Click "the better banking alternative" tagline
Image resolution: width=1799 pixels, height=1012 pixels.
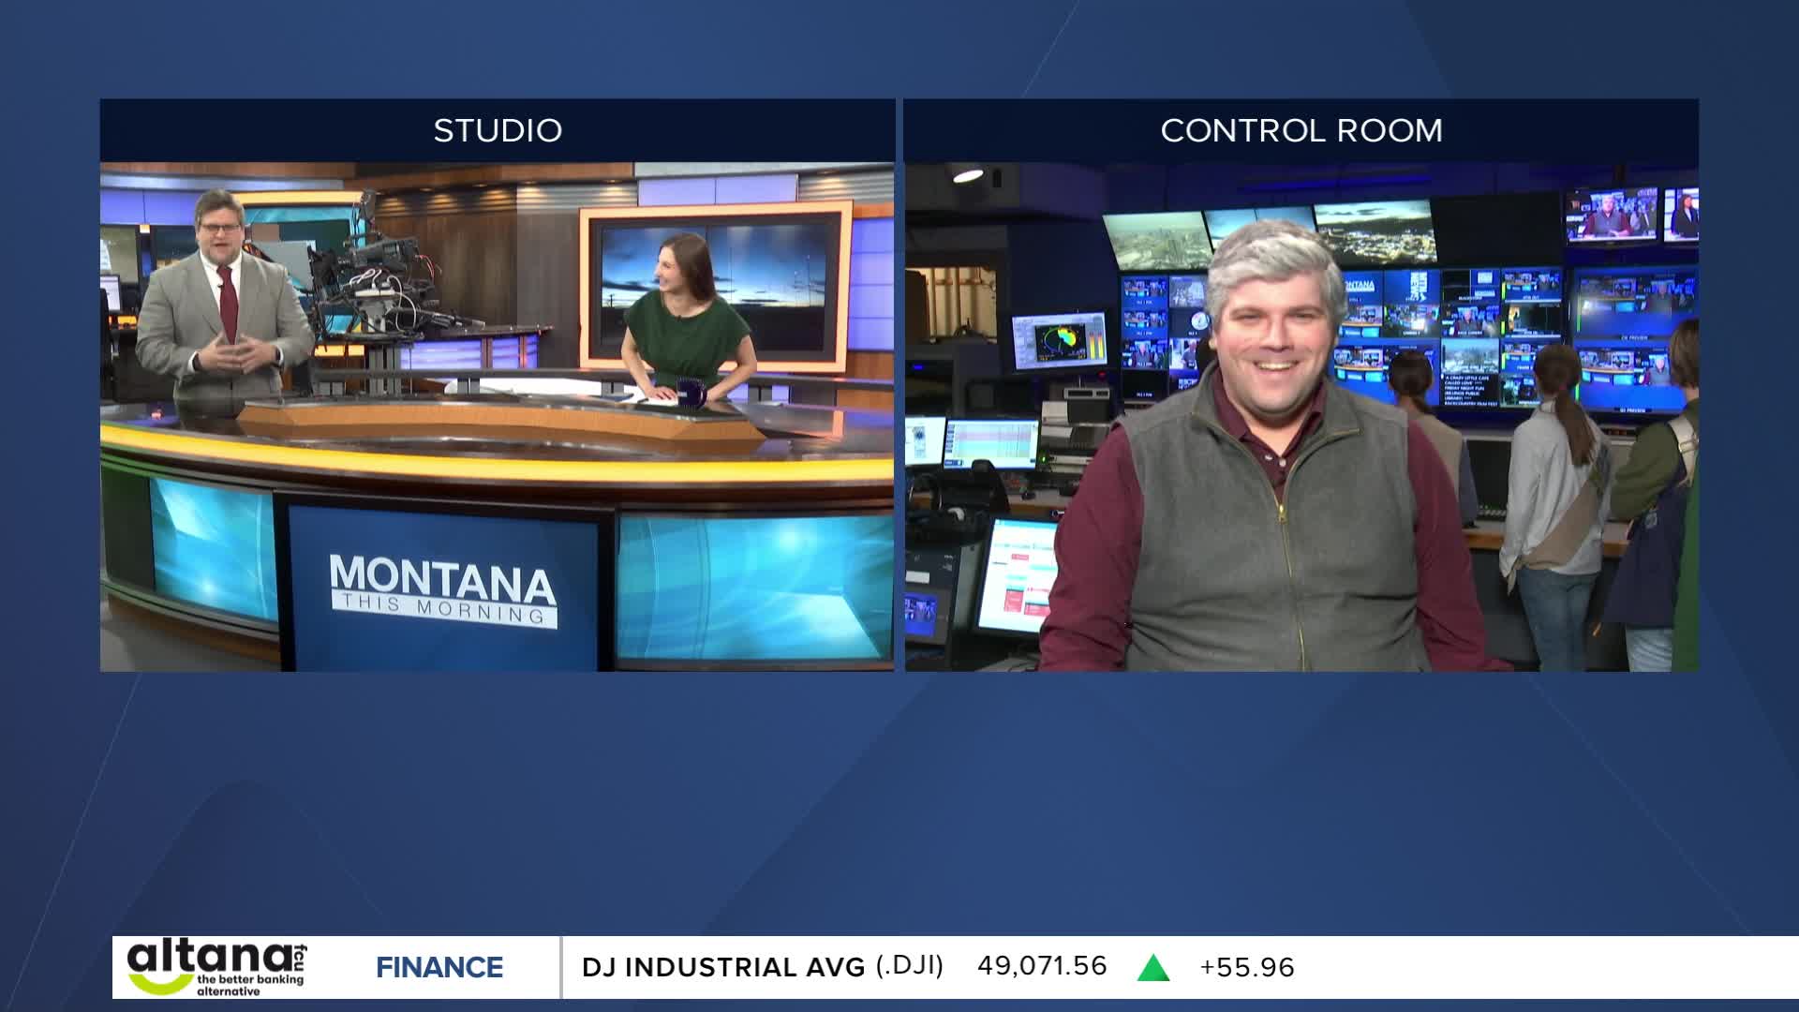(x=249, y=985)
